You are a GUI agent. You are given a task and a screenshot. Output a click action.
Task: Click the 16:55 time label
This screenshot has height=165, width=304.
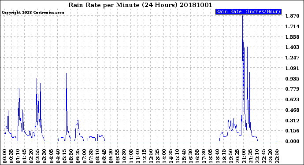pyautogui.click(x=197, y=156)
